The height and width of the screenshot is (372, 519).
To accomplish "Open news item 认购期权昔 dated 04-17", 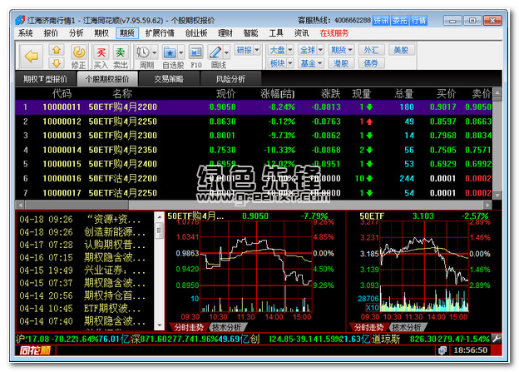I will click(82, 245).
